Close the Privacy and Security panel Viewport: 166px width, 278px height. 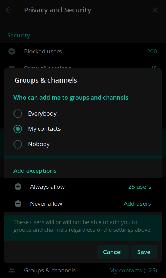(155, 10)
